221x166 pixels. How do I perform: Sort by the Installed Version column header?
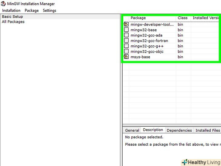(x=206, y=18)
